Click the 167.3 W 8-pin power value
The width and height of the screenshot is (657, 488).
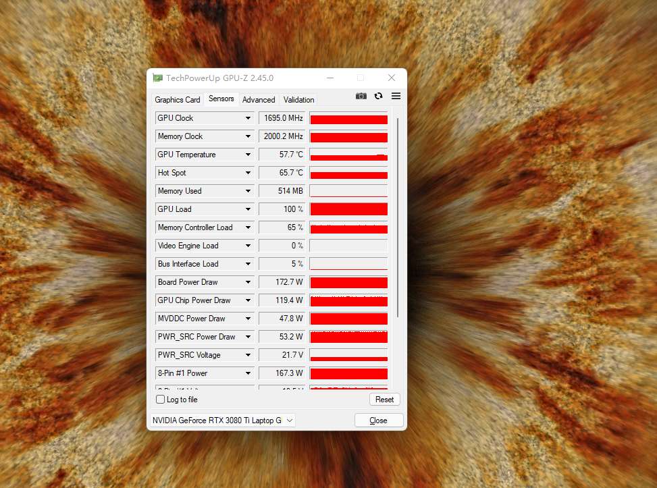(282, 373)
